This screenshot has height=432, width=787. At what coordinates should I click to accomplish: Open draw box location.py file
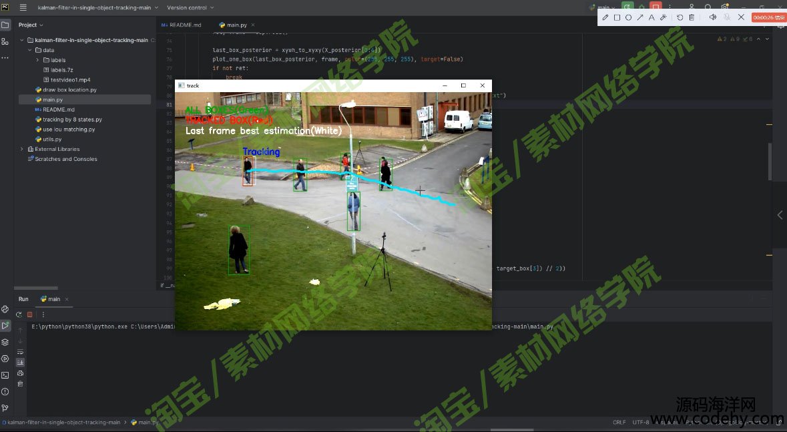click(x=66, y=89)
